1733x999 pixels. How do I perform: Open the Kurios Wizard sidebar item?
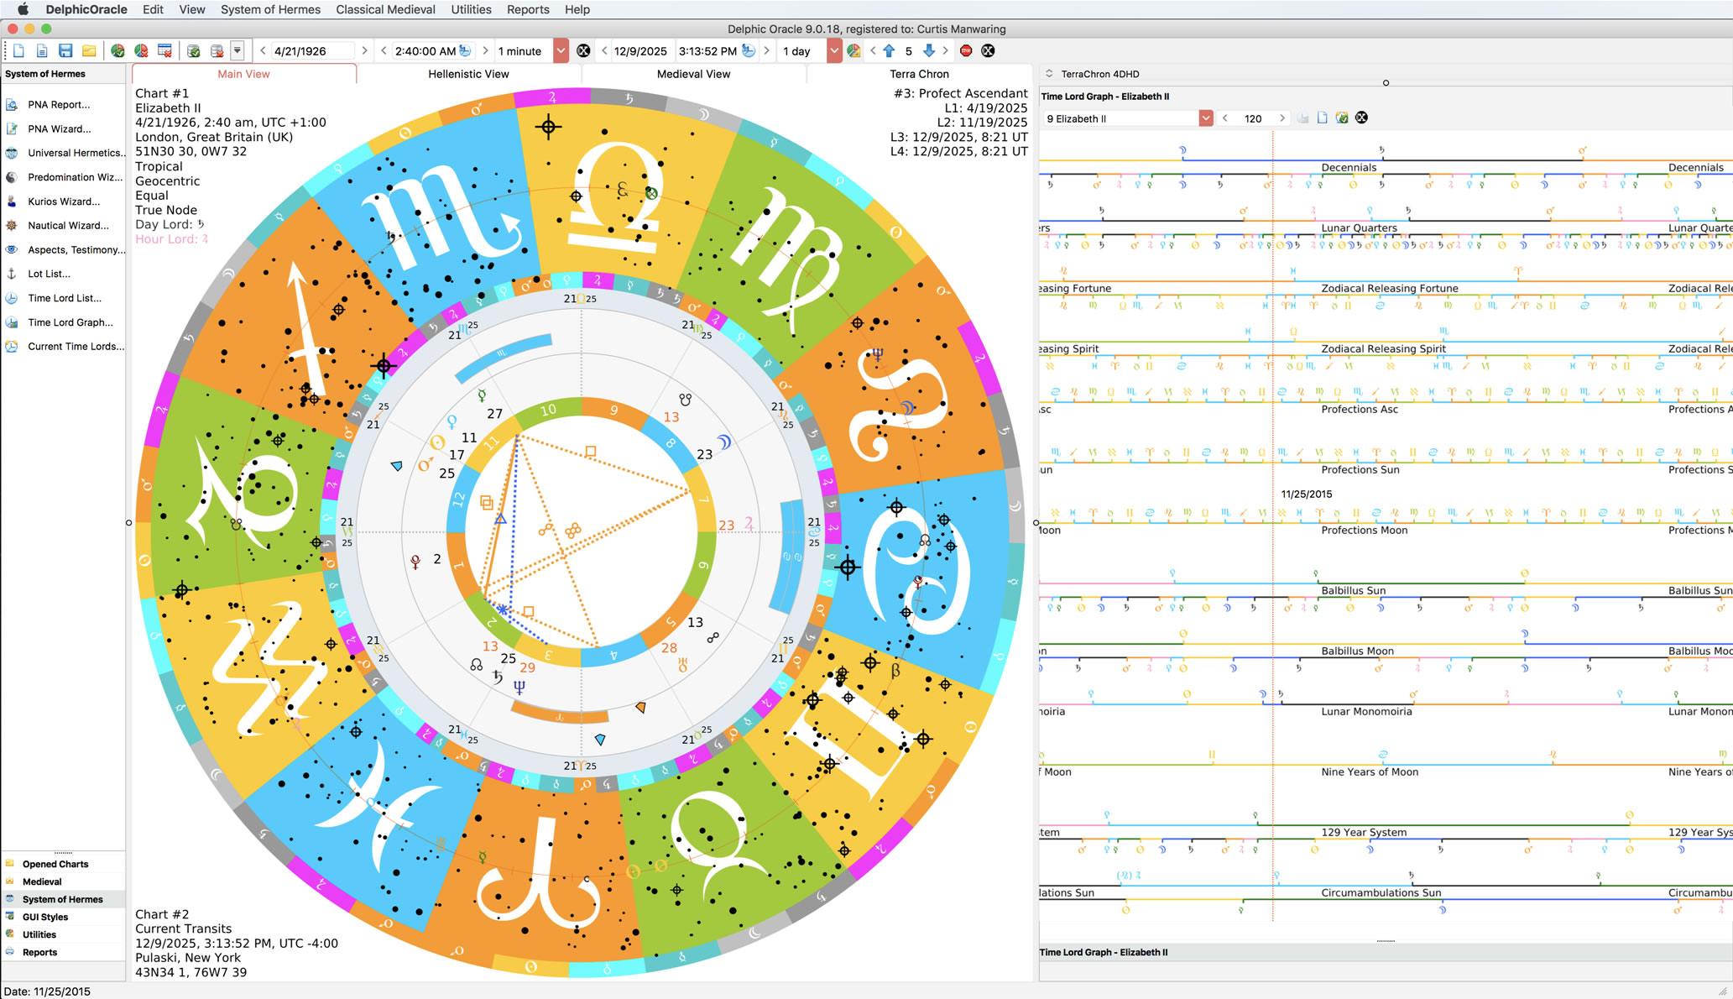pos(64,201)
